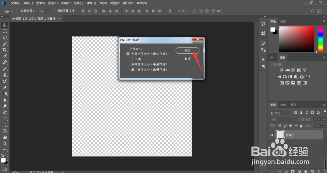Click the Brightness/Contrast adjustment icon
Screen dimensions: 327x173
click(282, 70)
